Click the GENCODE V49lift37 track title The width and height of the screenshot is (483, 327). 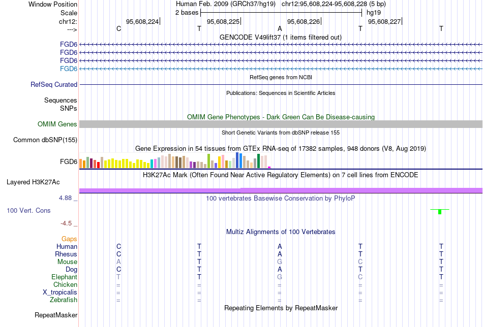point(280,37)
